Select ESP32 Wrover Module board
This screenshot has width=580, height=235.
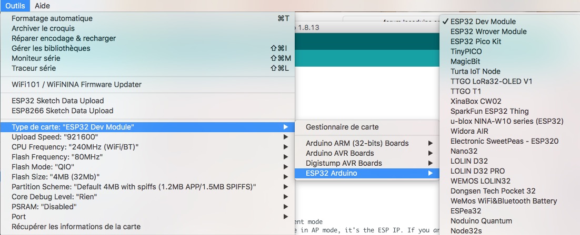tap(509, 31)
